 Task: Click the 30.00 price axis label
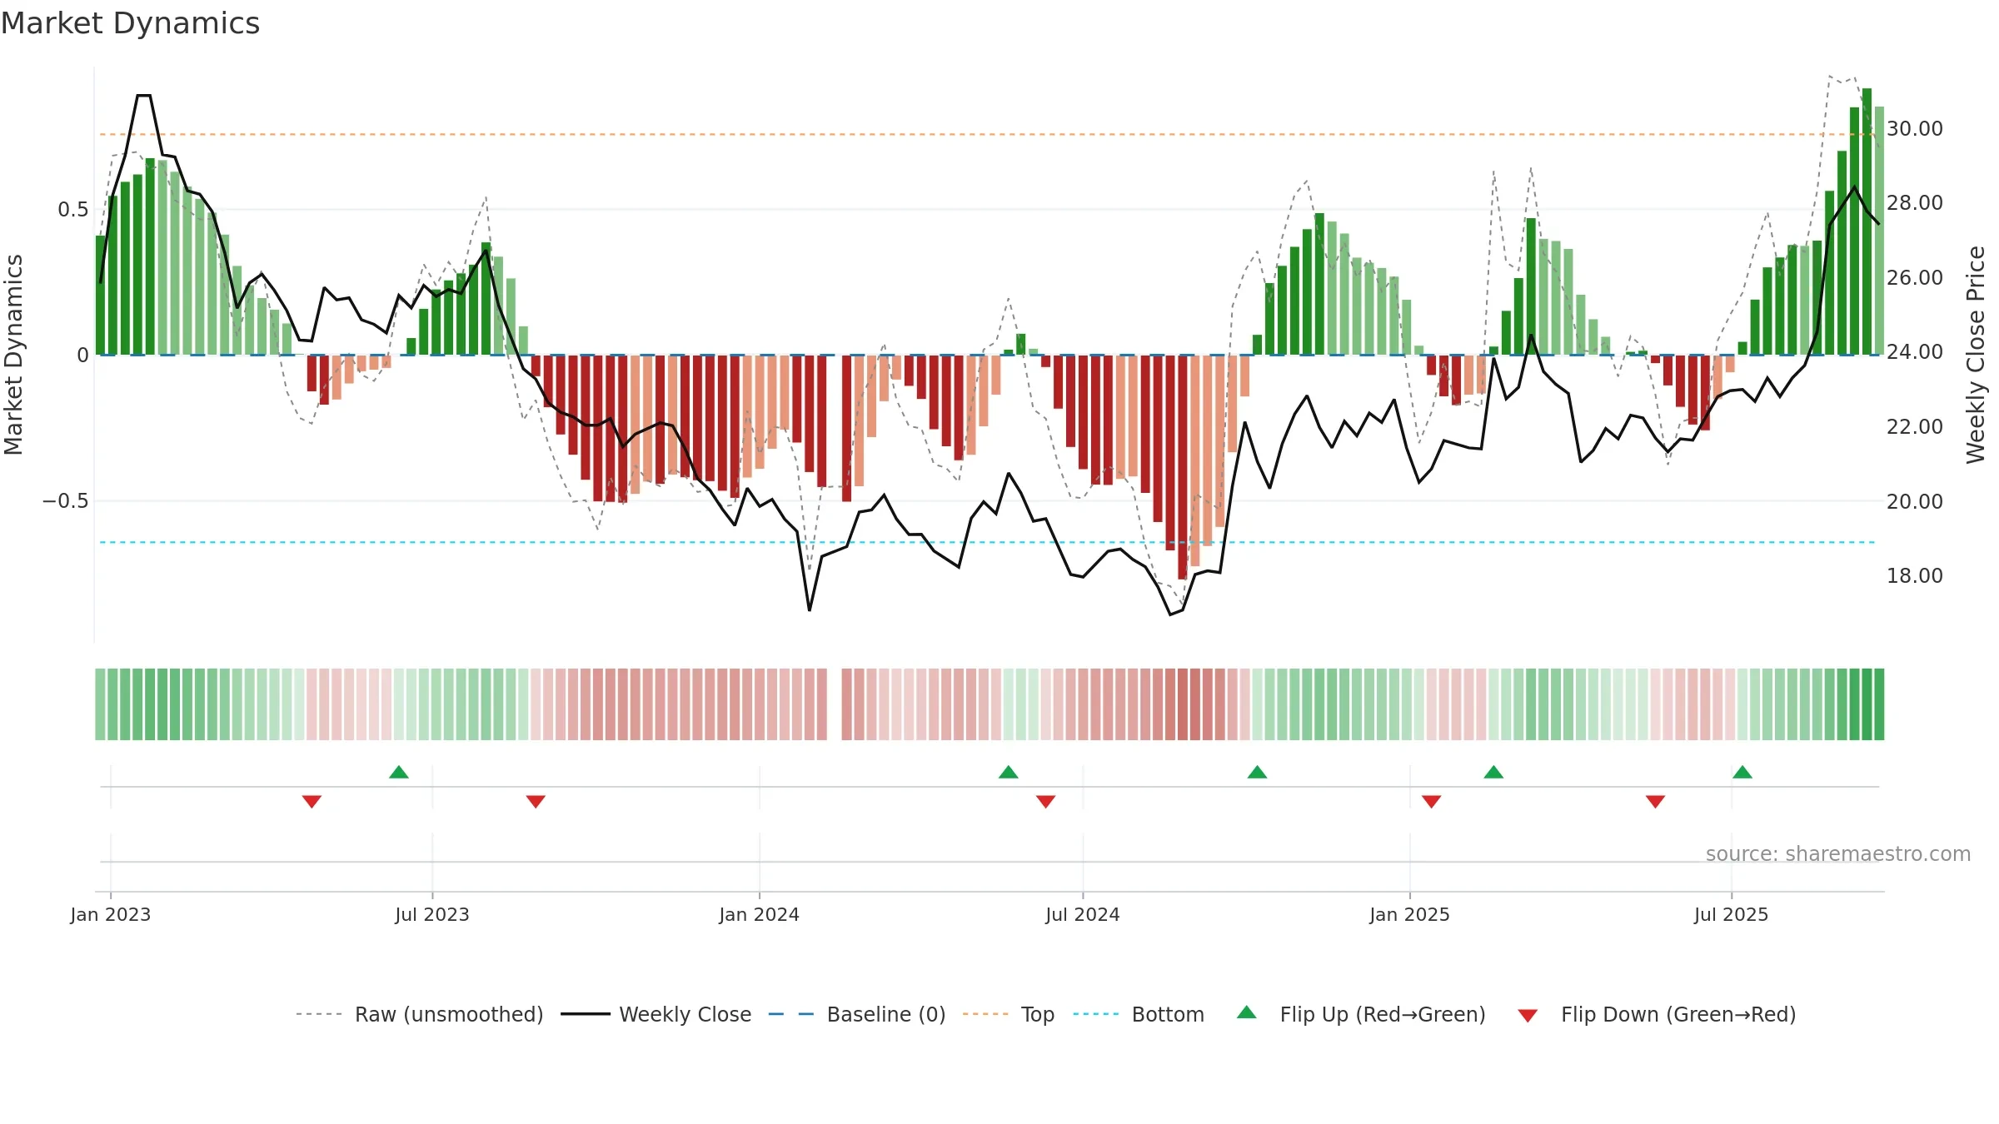pyautogui.click(x=1915, y=128)
